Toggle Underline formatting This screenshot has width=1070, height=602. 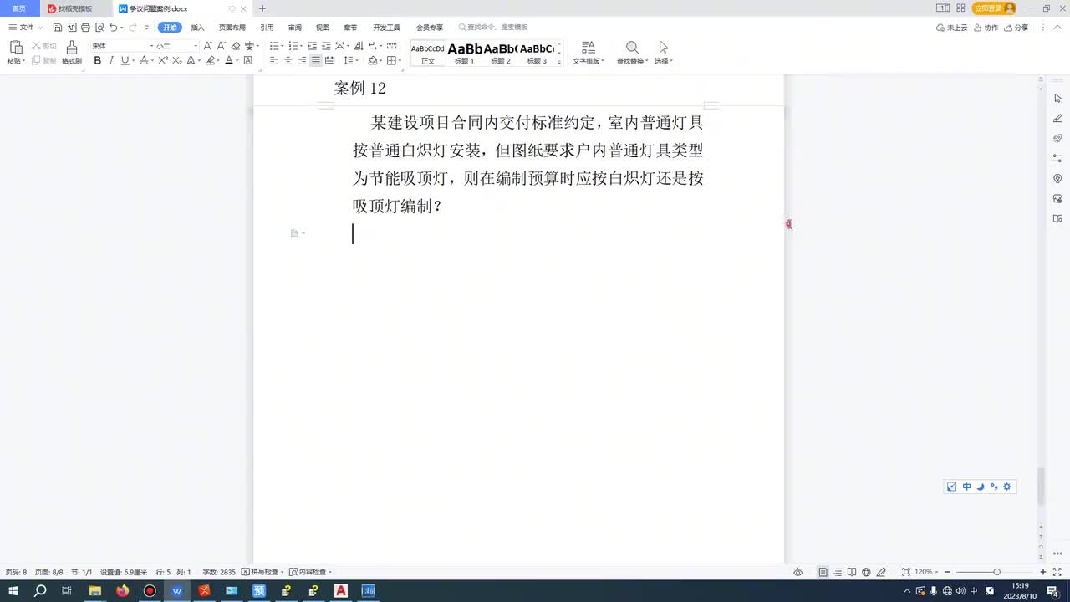125,60
